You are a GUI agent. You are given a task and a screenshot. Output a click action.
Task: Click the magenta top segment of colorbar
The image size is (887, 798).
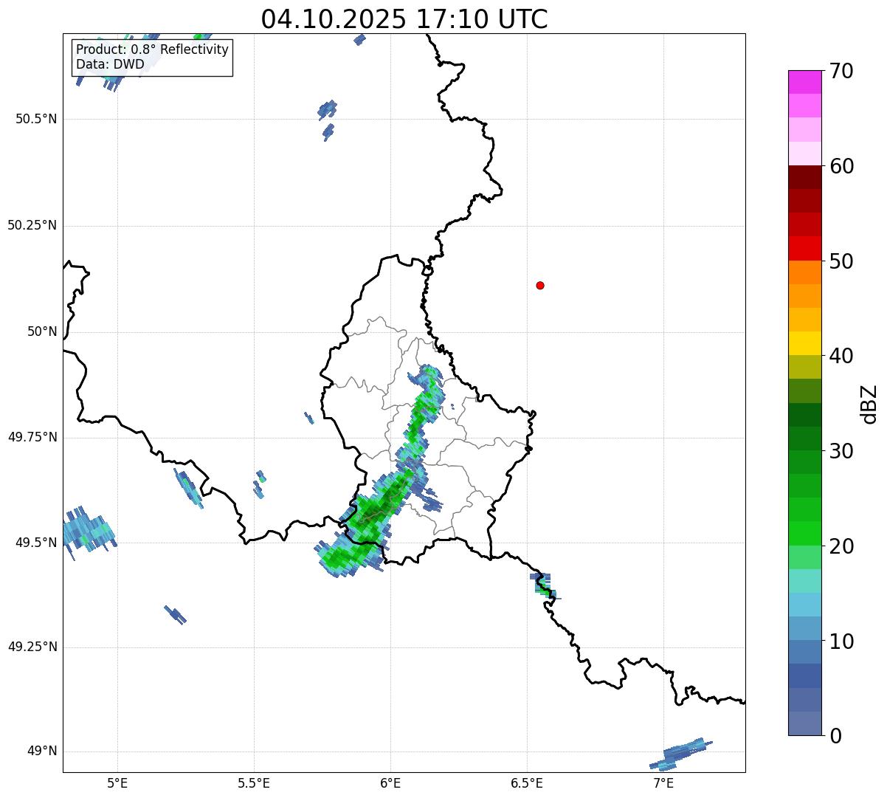805,82
